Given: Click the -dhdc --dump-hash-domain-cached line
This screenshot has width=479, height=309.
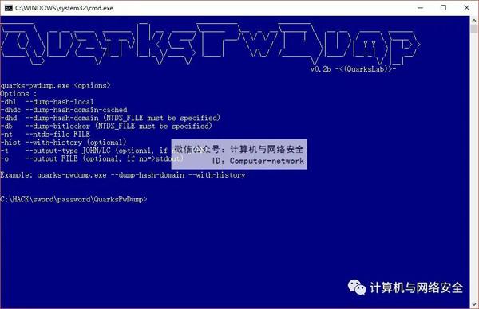Looking at the screenshot, I should point(64,110).
